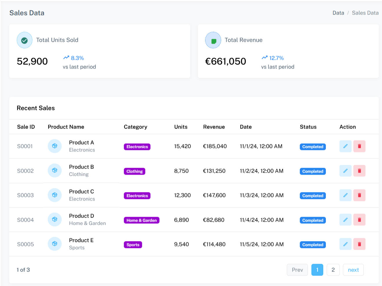
Task: Click the Units column header
Action: click(x=181, y=127)
